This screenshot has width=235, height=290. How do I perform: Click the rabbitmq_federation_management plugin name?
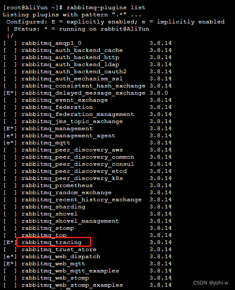tap(78, 114)
